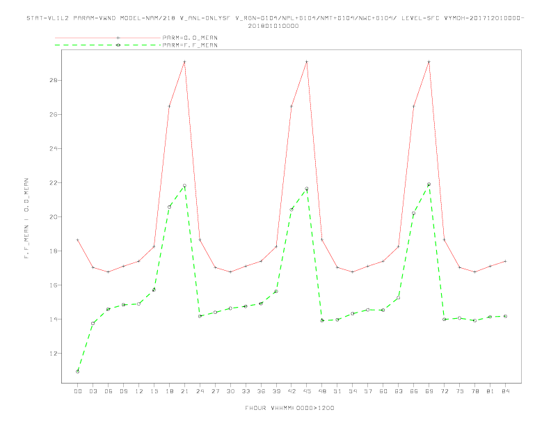Click the x-axis hour label 21
Viewport: 551px width, 426px height.
click(184, 391)
